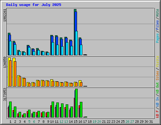This screenshot has height=125, width=161.
Task: Click day label 2 on the axis
Action: click(x=15, y=122)
